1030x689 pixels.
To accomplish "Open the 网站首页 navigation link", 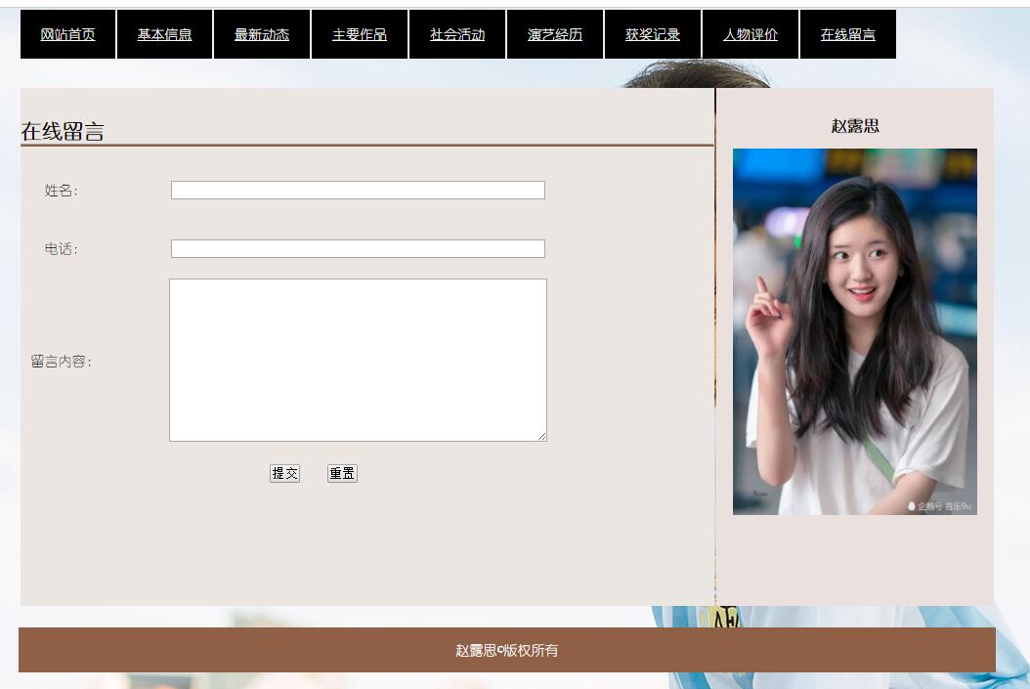I will [x=67, y=34].
